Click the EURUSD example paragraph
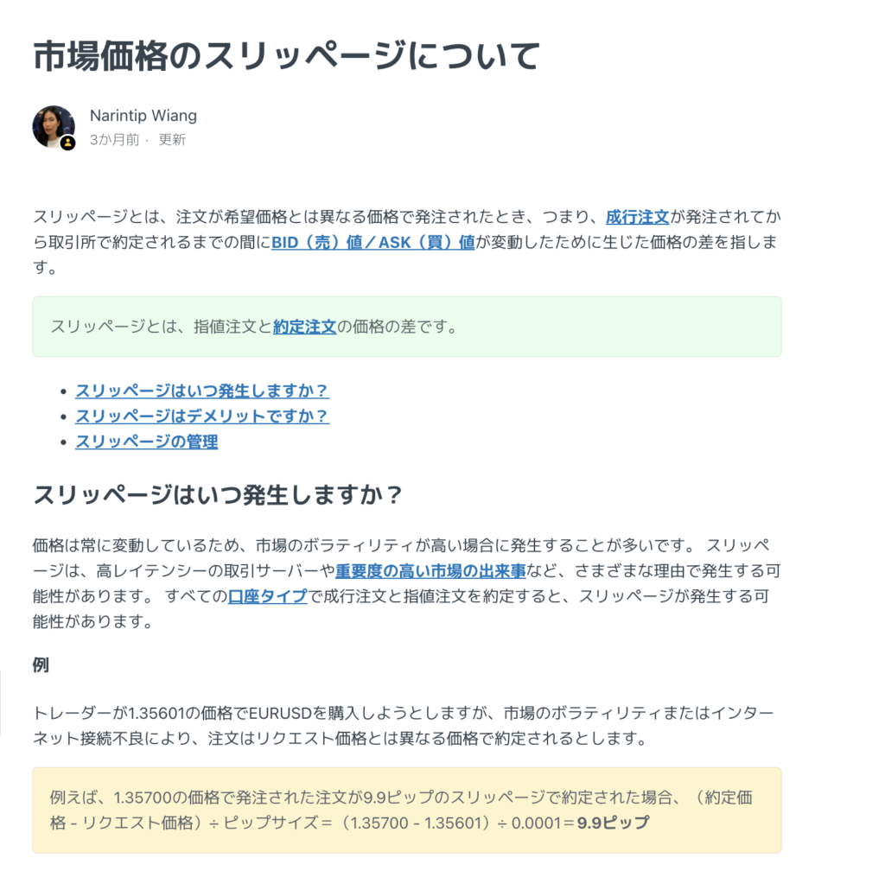 click(403, 726)
